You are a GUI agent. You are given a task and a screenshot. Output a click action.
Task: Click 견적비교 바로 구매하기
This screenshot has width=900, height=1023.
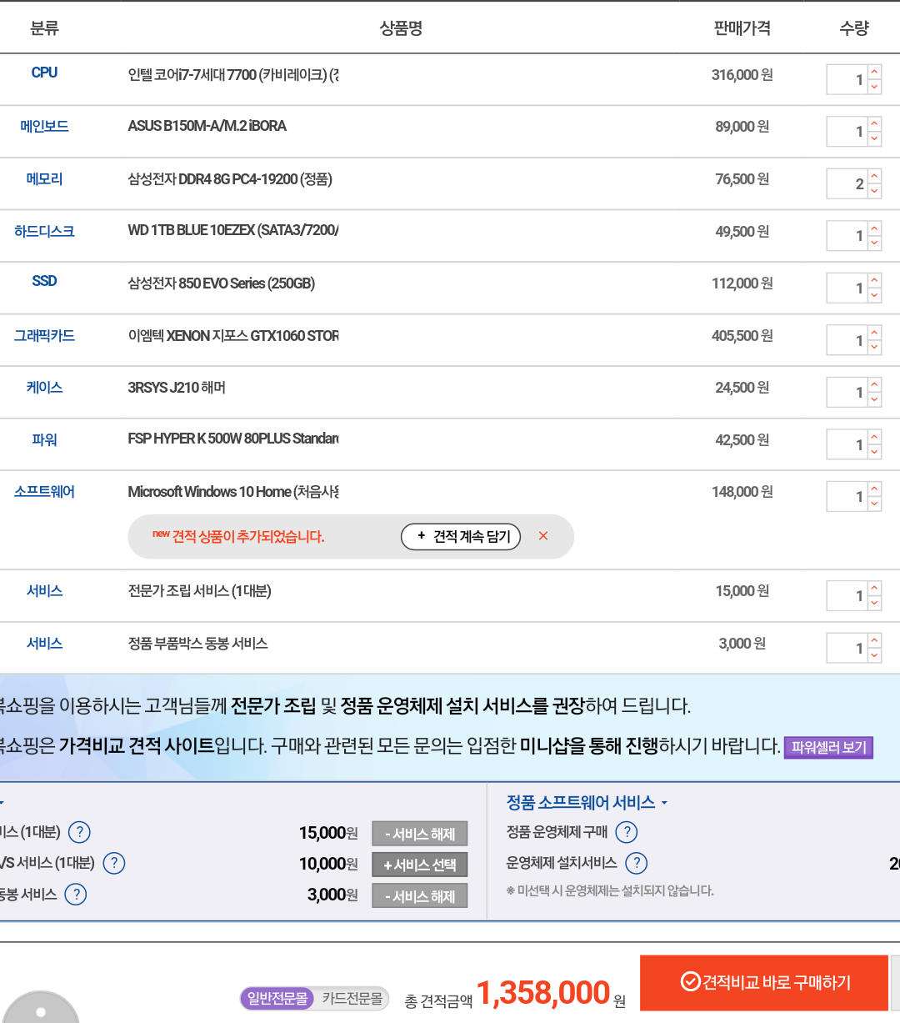(764, 983)
